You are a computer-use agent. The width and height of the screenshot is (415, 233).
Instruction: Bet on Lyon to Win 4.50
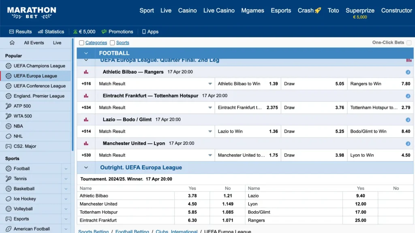point(380,155)
